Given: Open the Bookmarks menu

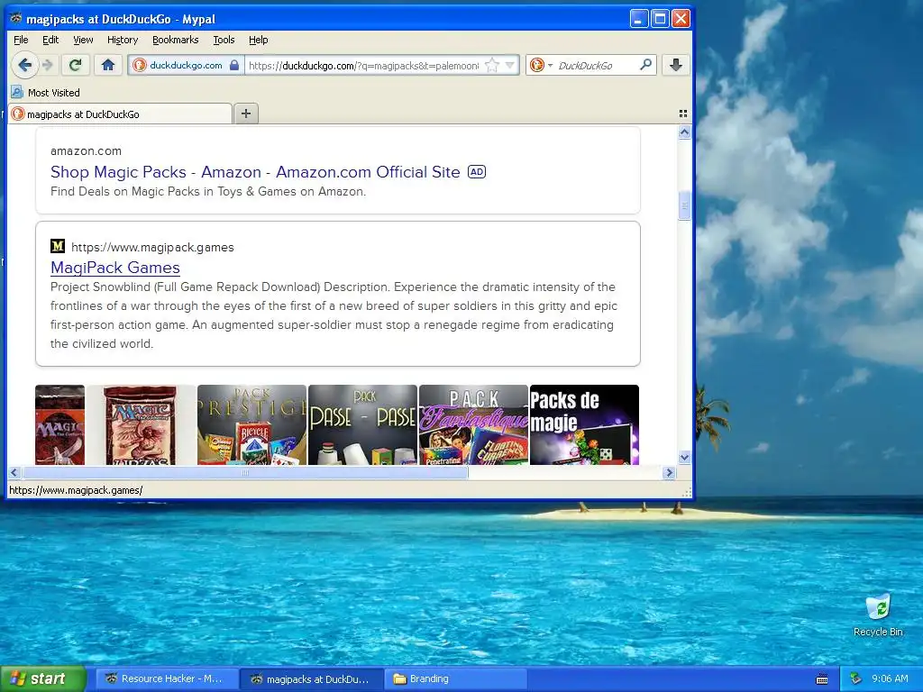Looking at the screenshot, I should click(x=176, y=40).
